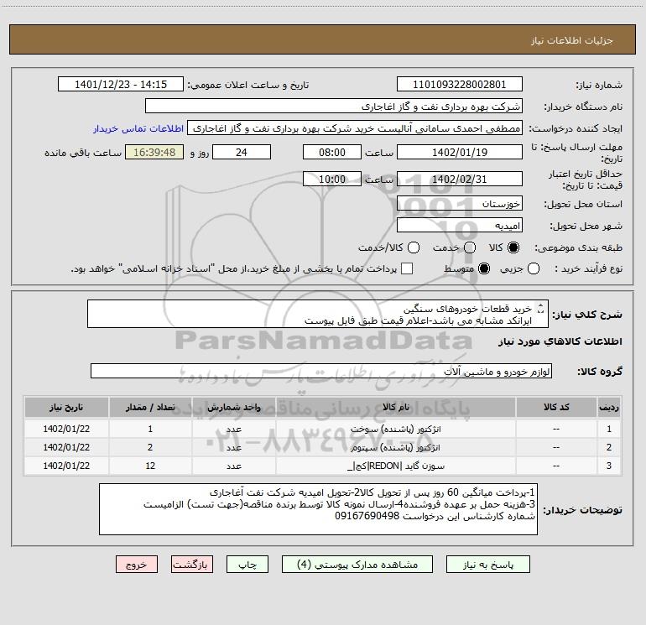Click the خروج exit button
Image resolution: width=646 pixels, height=625 pixels.
tap(137, 565)
